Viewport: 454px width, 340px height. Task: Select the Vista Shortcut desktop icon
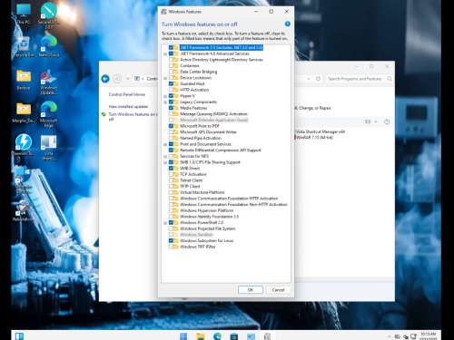[x=49, y=147]
